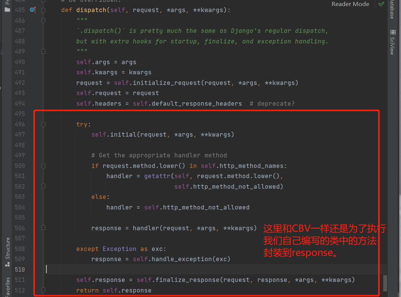Click the dispatch function definition text
Screen dimensions: 401x297
point(91,10)
